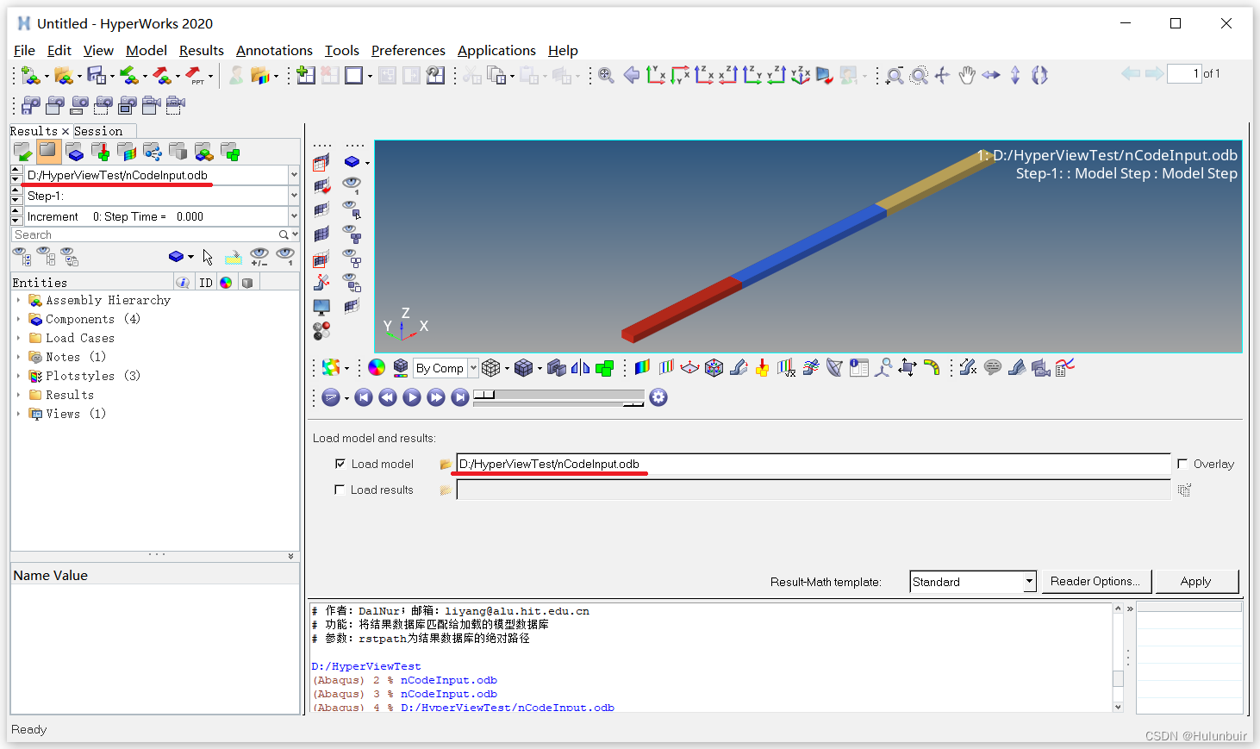This screenshot has width=1260, height=749.
Task: Open the Preferences menu
Action: (x=409, y=51)
